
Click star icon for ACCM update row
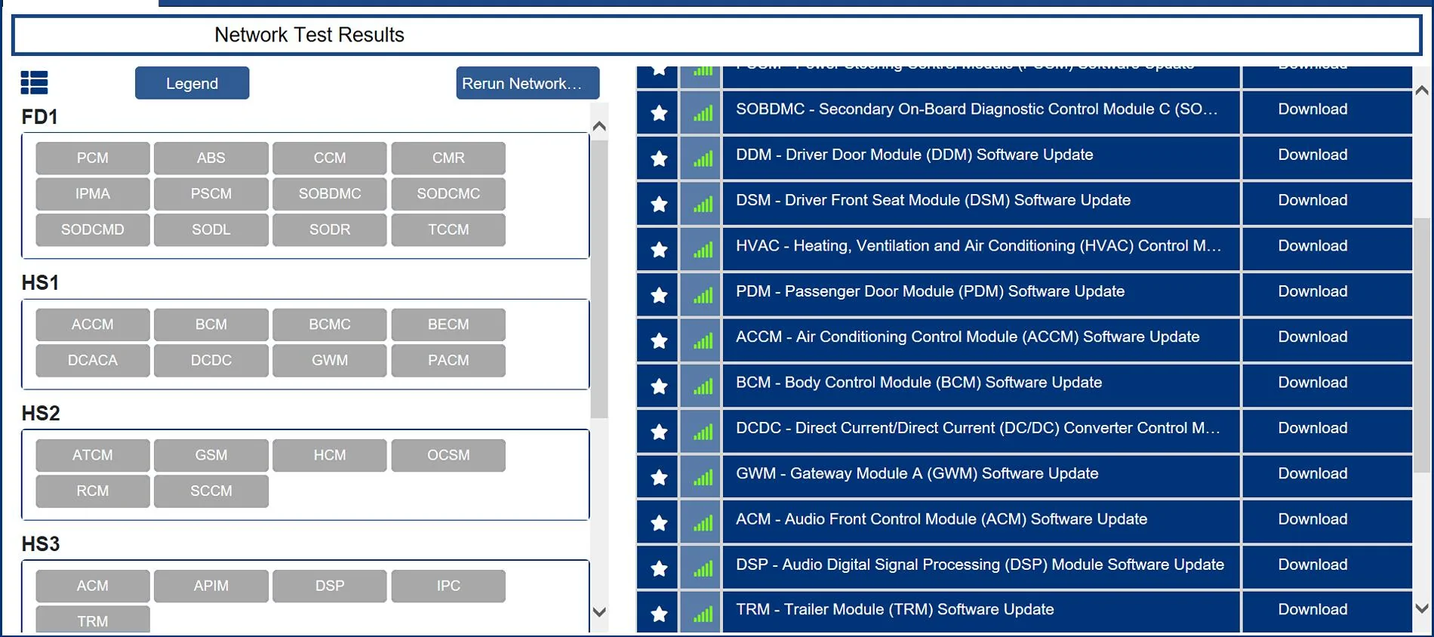(x=659, y=340)
